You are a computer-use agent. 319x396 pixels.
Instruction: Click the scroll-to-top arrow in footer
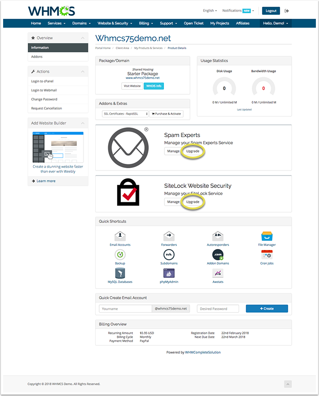pos(288,384)
